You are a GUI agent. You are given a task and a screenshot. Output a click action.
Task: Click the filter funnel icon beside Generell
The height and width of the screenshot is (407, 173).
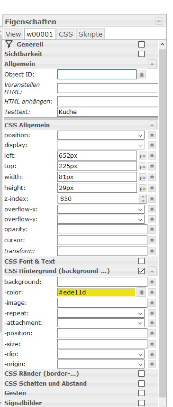point(9,44)
